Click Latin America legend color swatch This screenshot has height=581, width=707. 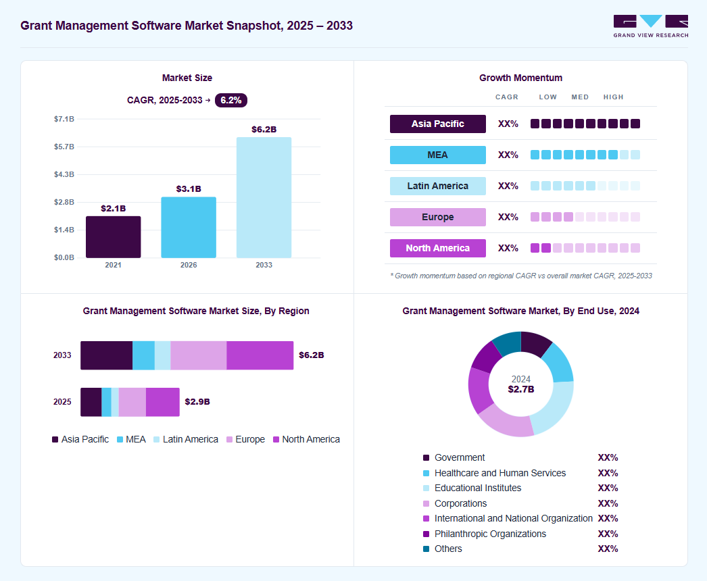point(156,440)
